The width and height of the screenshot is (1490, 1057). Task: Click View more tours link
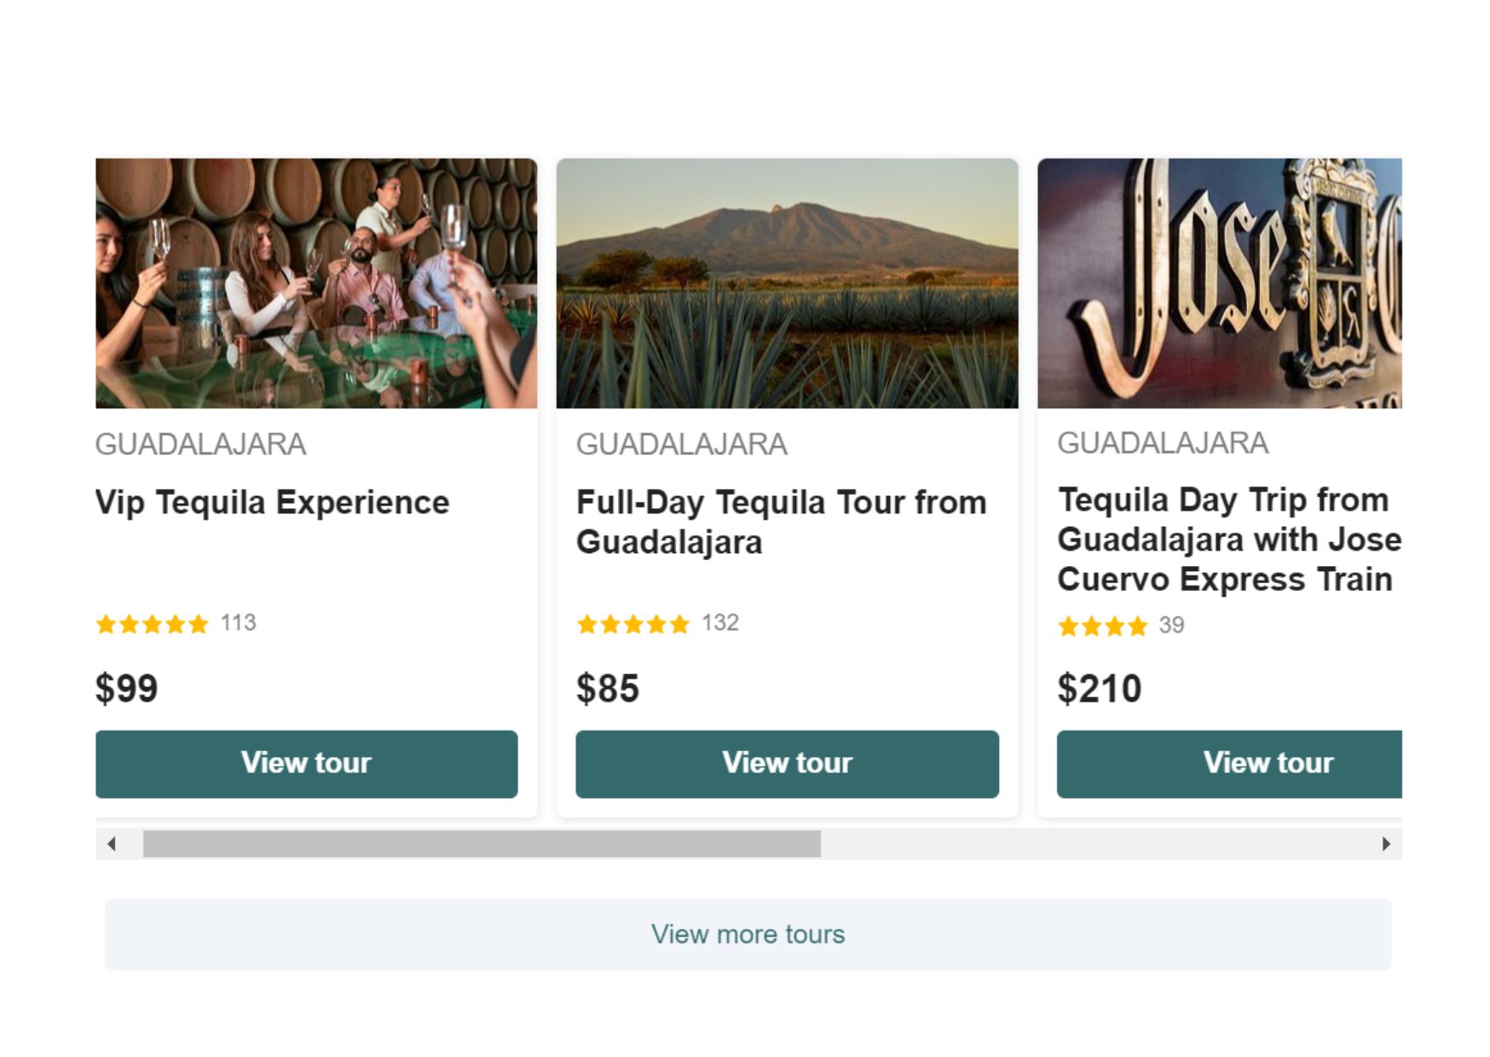point(748,934)
